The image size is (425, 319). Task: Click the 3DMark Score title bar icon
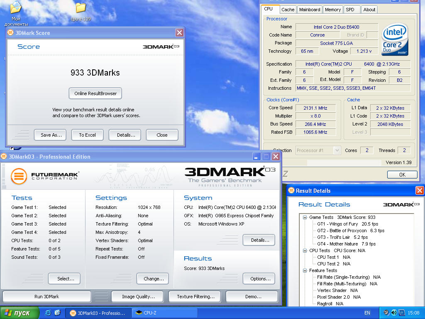coord(10,33)
